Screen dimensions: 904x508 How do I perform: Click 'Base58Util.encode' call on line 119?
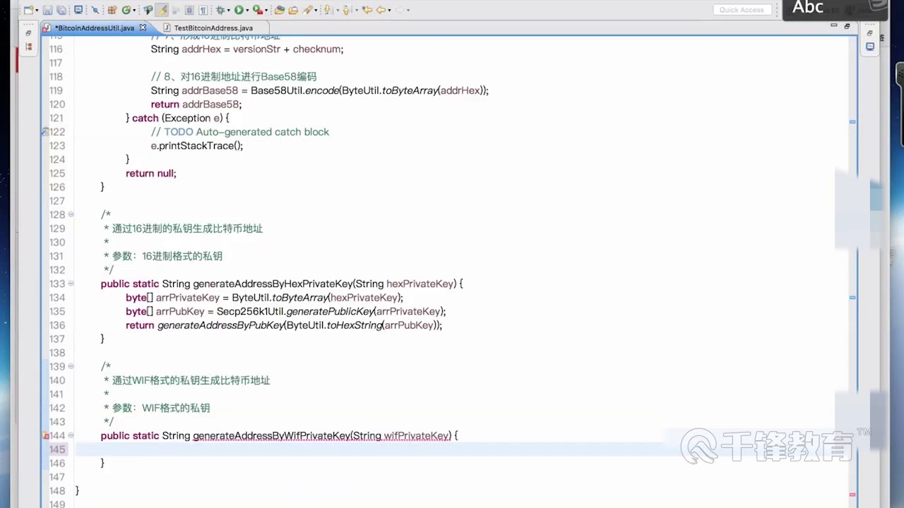tap(295, 90)
